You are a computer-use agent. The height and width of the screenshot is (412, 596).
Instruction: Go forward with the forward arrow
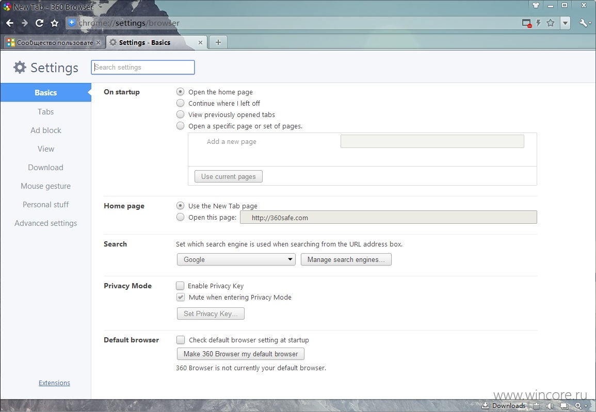pyautogui.click(x=25, y=23)
